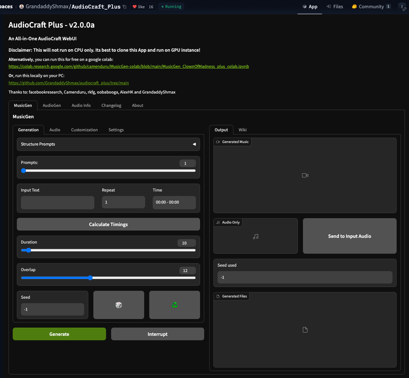Click the green recycle reuse-seed button
Viewport: 409px width, 378px height.
(x=175, y=305)
